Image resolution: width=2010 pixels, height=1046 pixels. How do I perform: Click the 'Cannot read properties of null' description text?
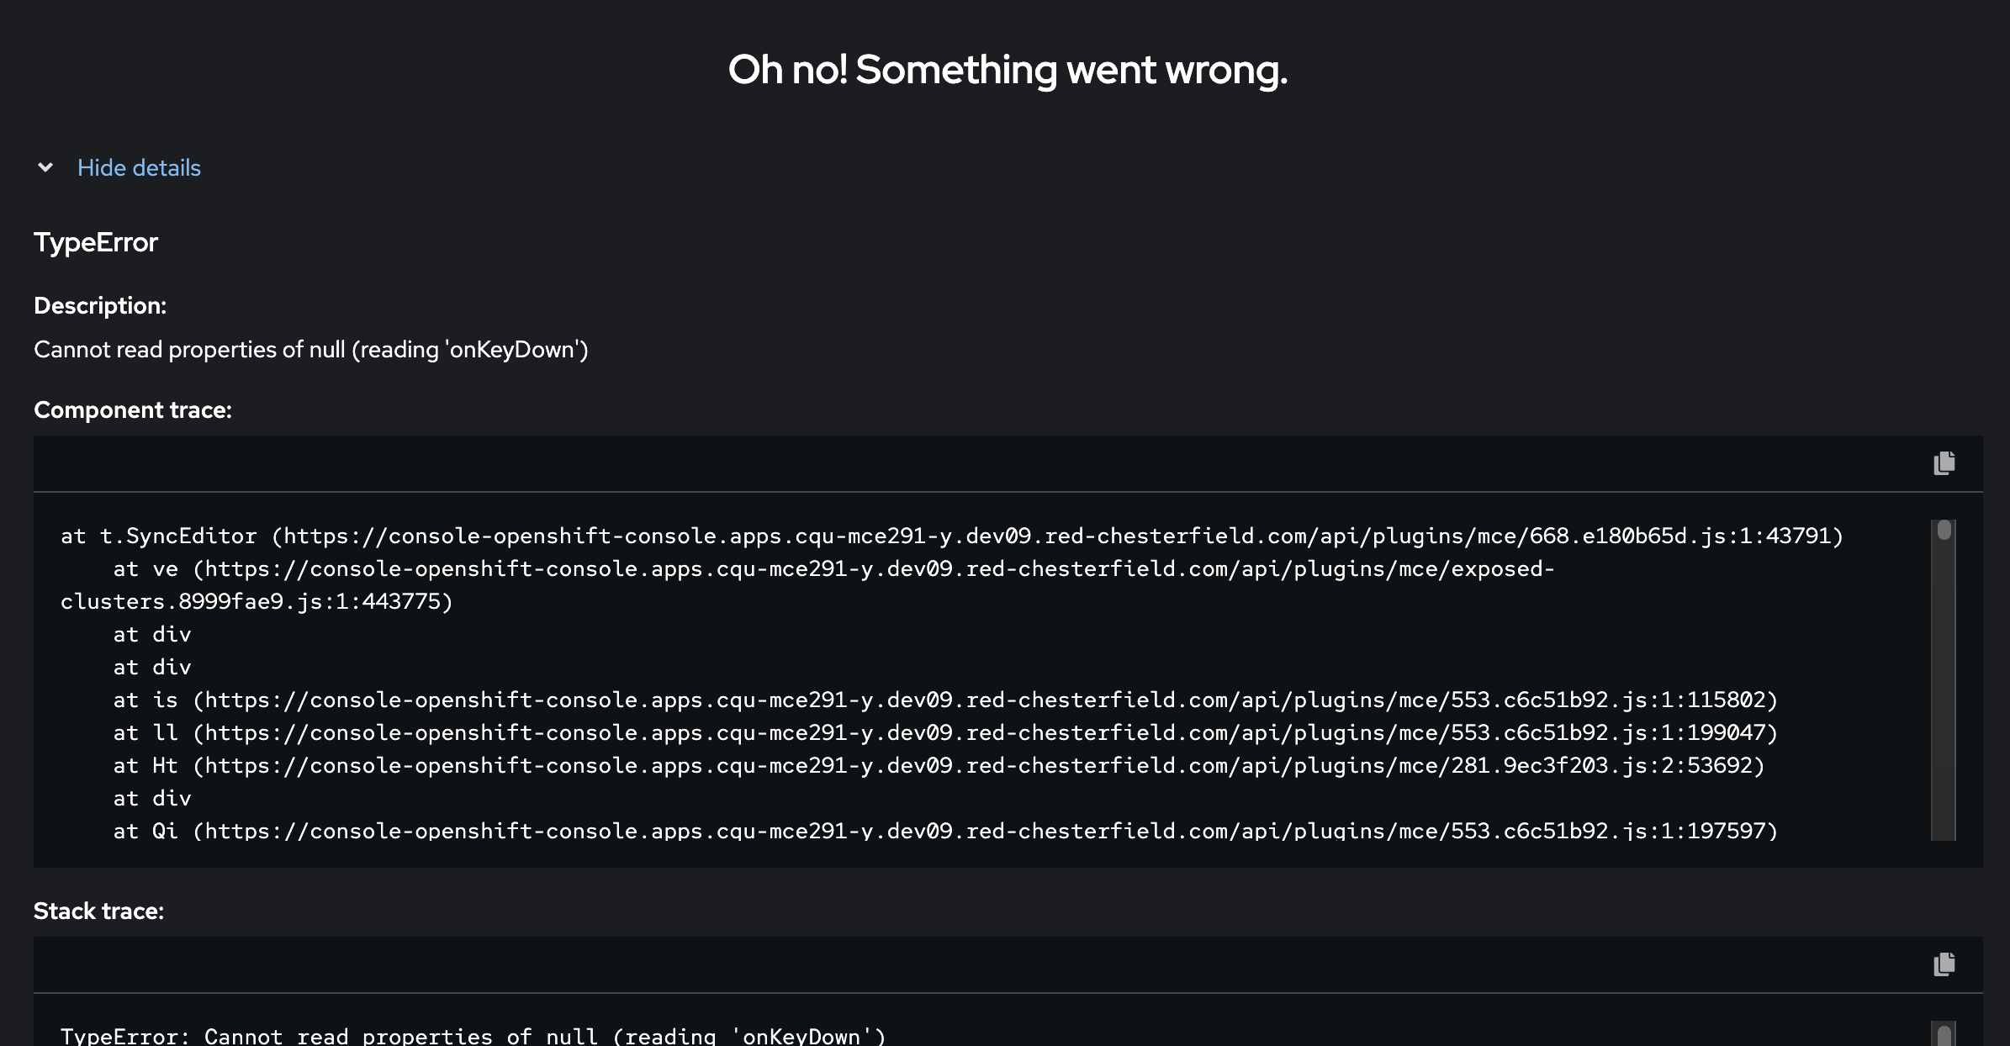(311, 350)
